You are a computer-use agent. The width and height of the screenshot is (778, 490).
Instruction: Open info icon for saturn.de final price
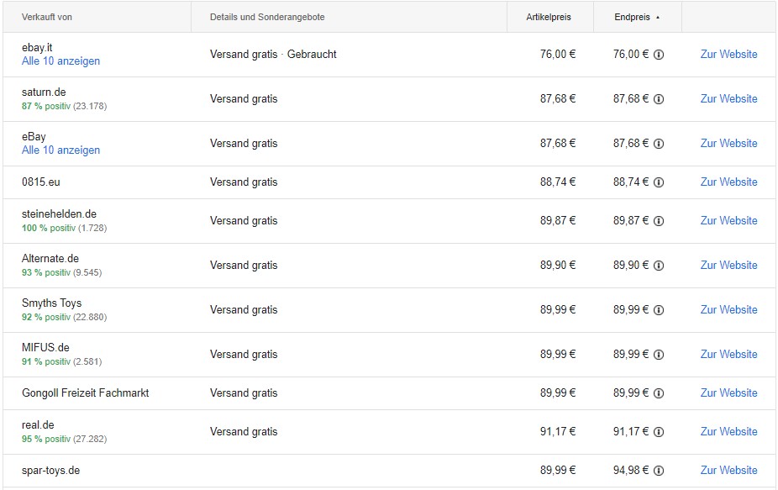(x=659, y=99)
